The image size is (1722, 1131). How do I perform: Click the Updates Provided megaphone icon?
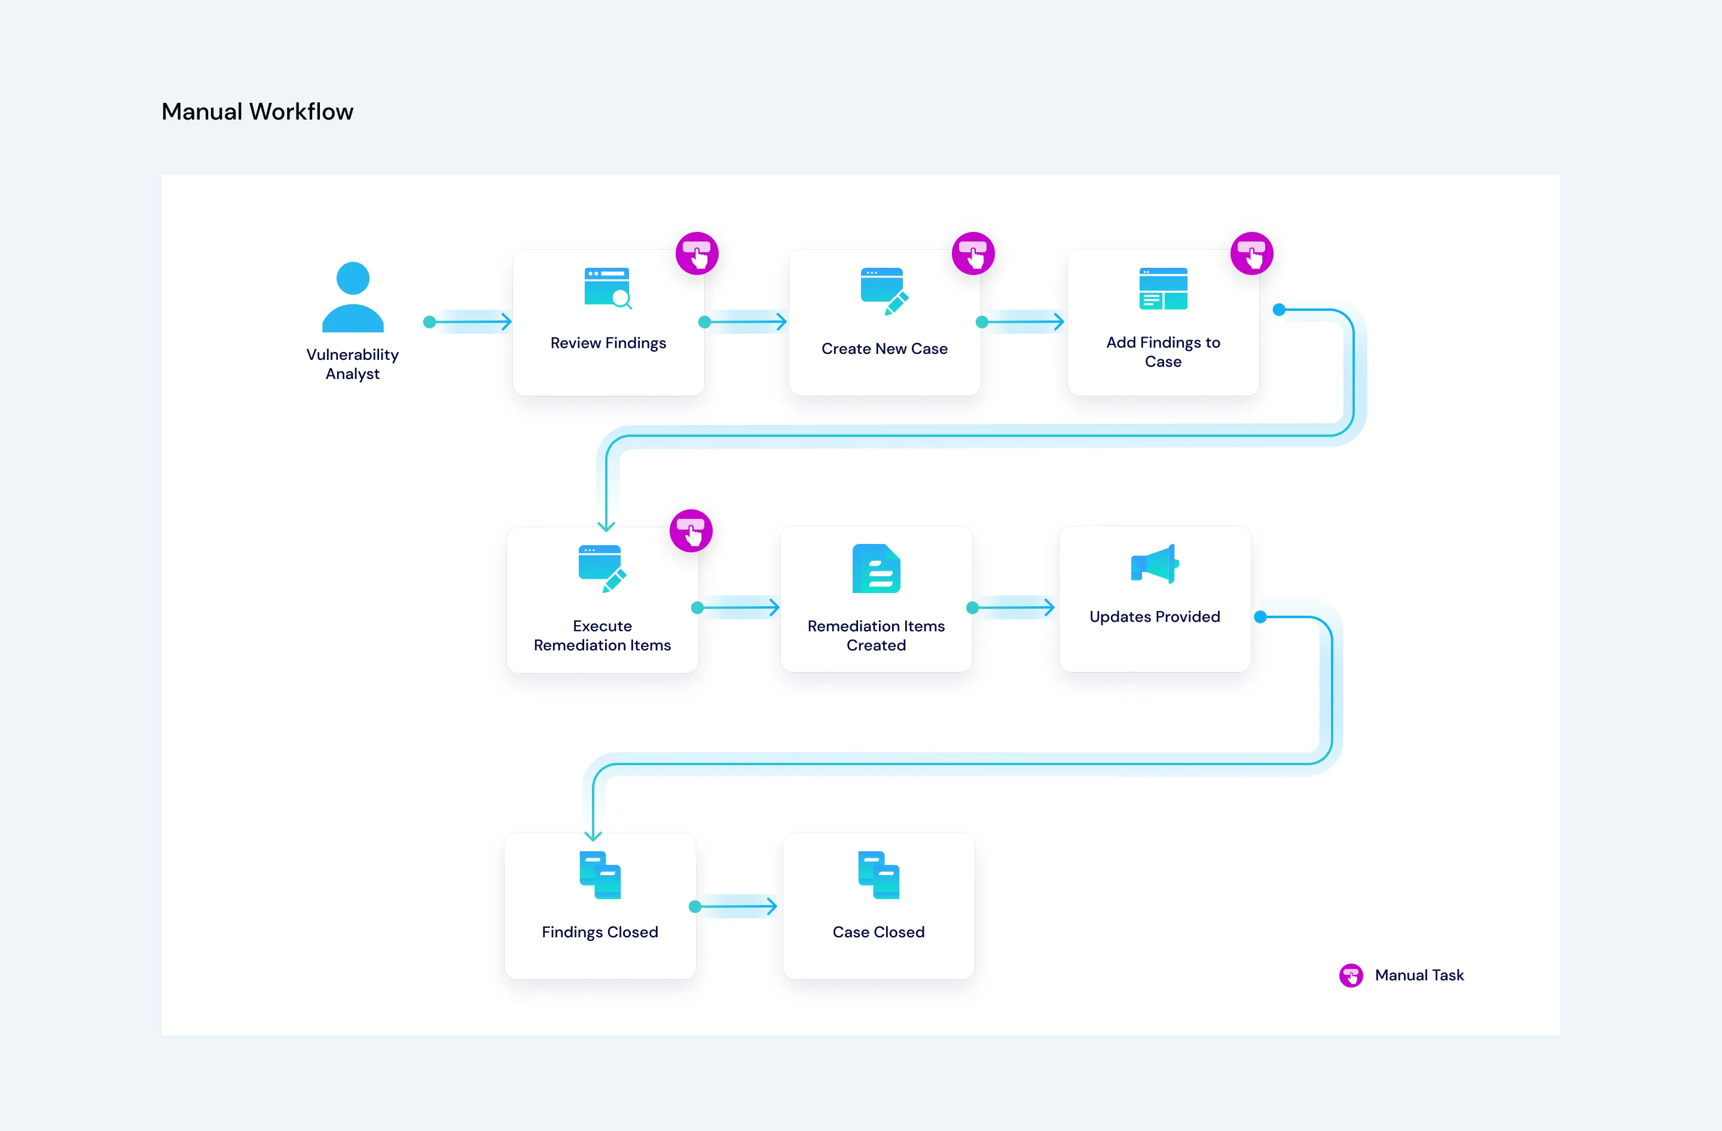pos(1155,563)
